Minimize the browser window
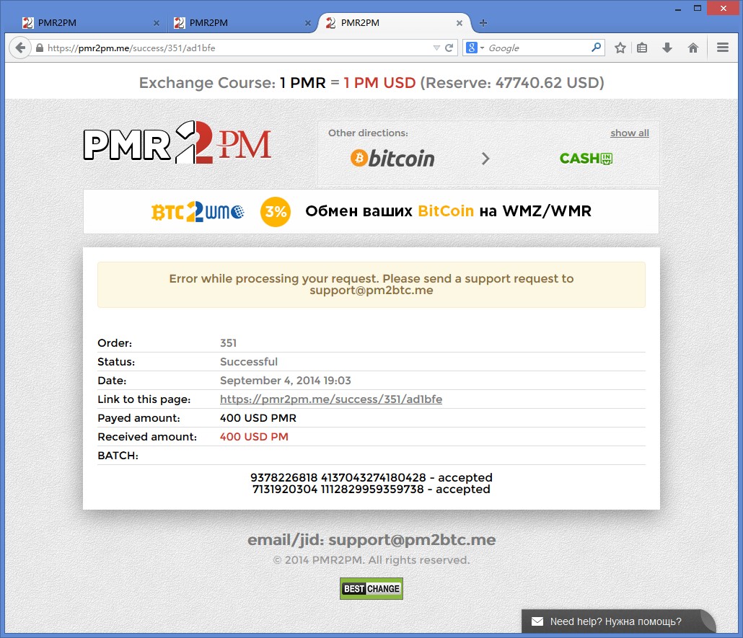The image size is (743, 638). (x=678, y=9)
